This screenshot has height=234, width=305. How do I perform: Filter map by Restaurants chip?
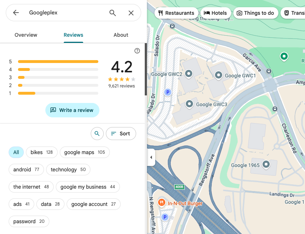pyautogui.click(x=176, y=13)
